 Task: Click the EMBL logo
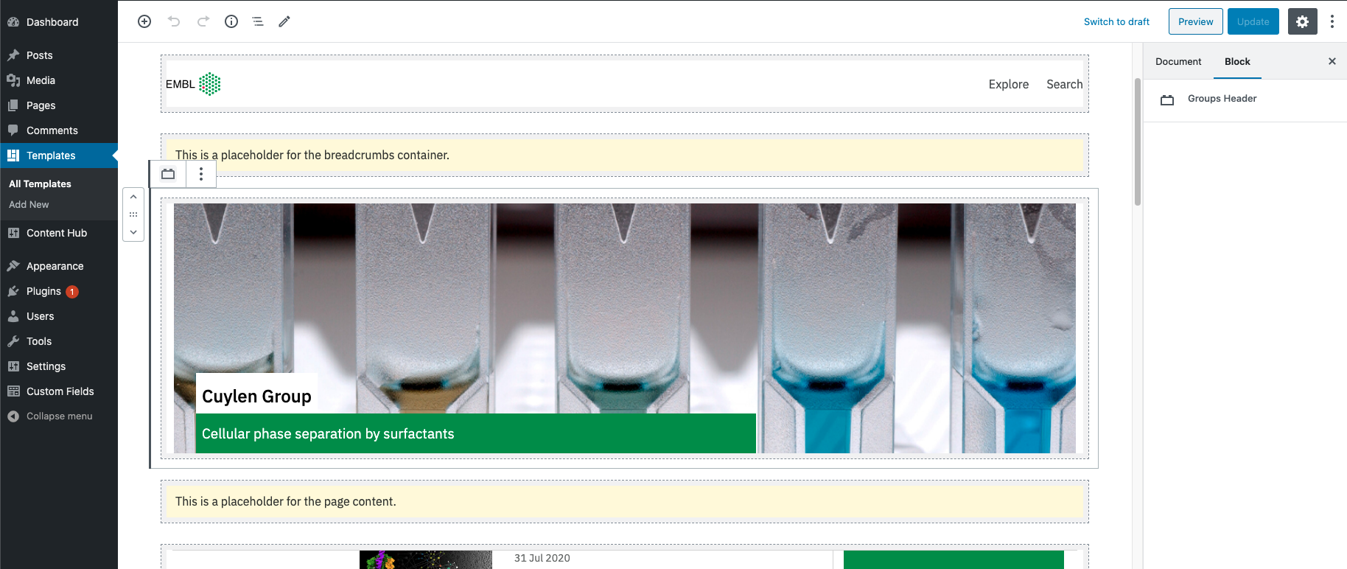[193, 84]
